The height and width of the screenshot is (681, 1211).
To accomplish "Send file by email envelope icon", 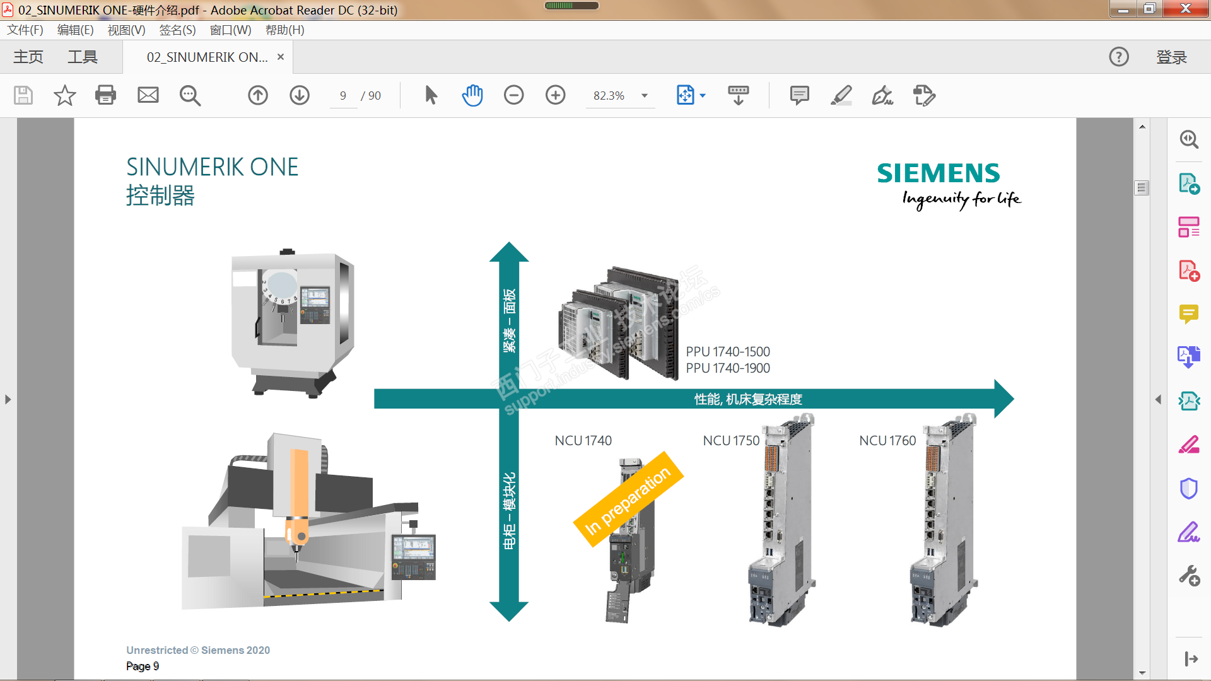I will pyautogui.click(x=148, y=95).
